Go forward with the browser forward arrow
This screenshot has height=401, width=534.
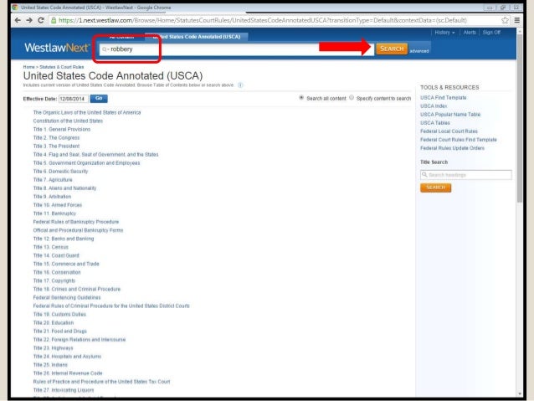click(x=29, y=20)
